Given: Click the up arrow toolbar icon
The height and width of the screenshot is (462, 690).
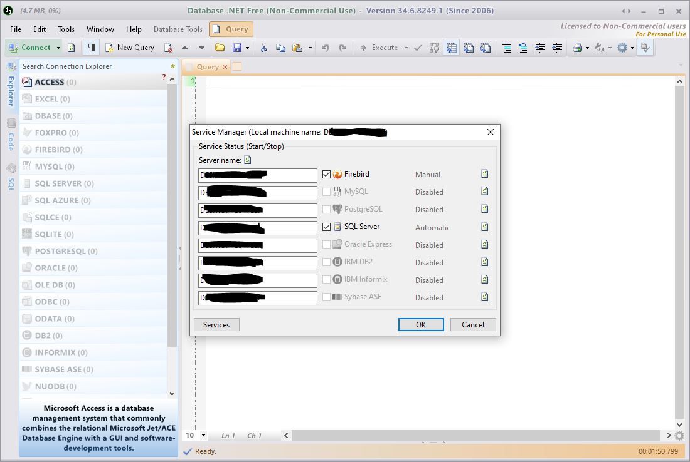Looking at the screenshot, I should [185, 48].
